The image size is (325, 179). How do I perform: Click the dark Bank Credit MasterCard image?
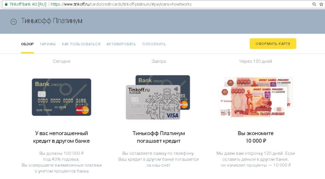(62, 97)
